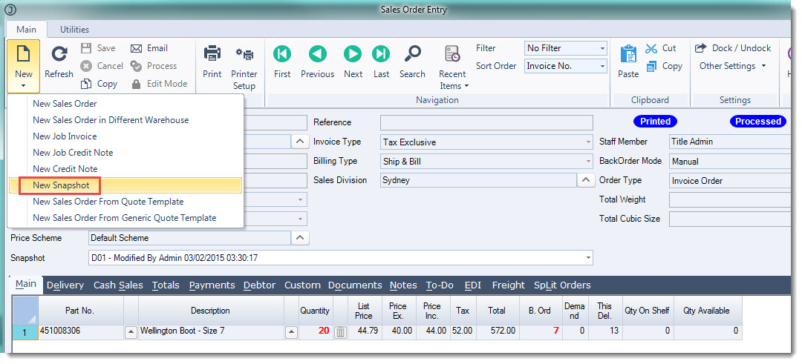
Task: Open the New document dropdown button
Action: pyautogui.click(x=24, y=65)
